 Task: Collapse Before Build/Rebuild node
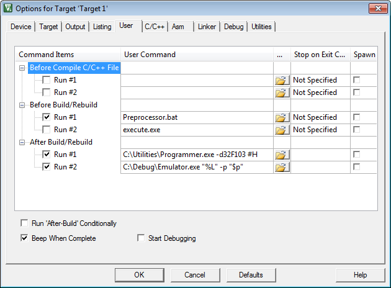(22, 106)
